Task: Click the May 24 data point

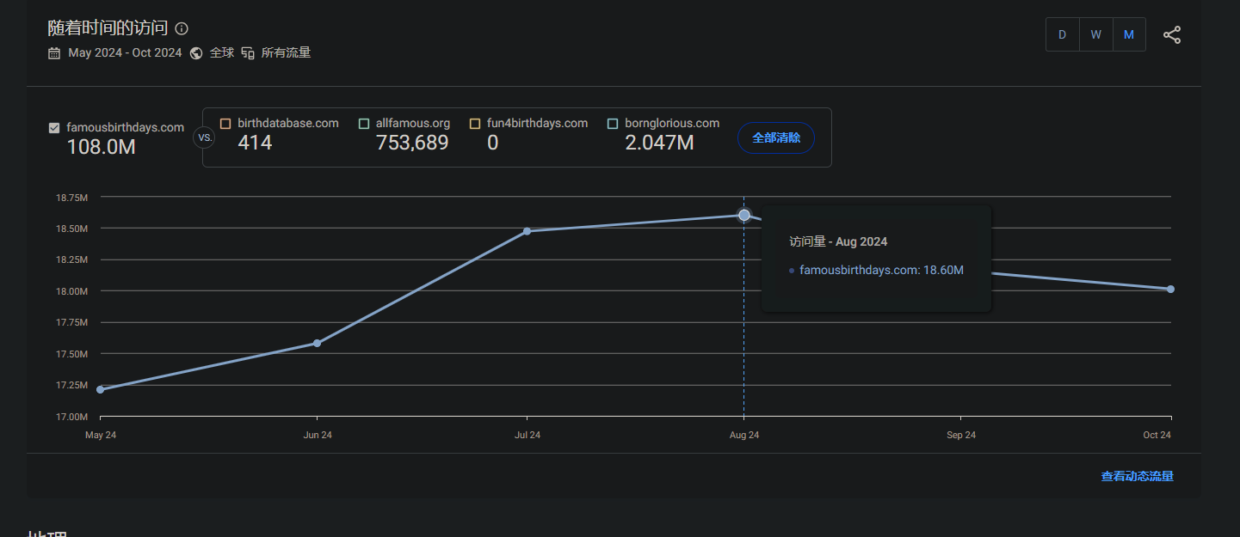Action: (x=101, y=389)
